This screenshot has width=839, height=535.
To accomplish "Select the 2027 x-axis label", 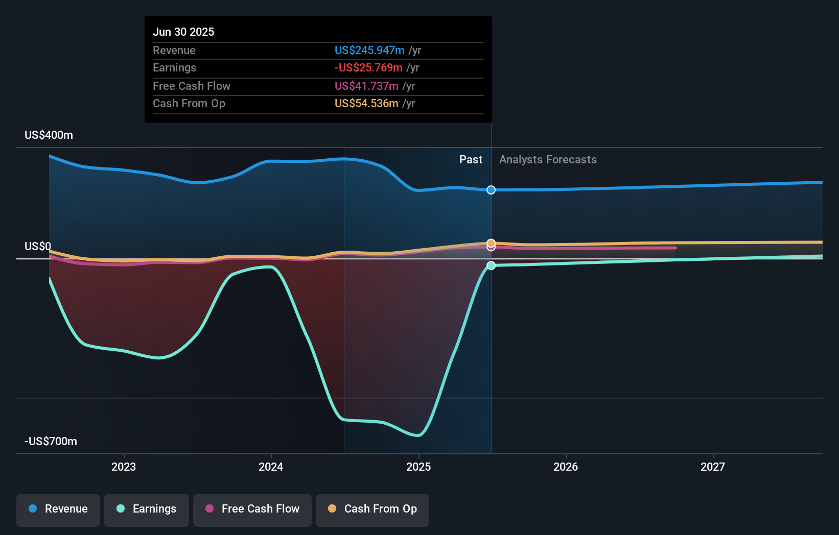I will [713, 467].
